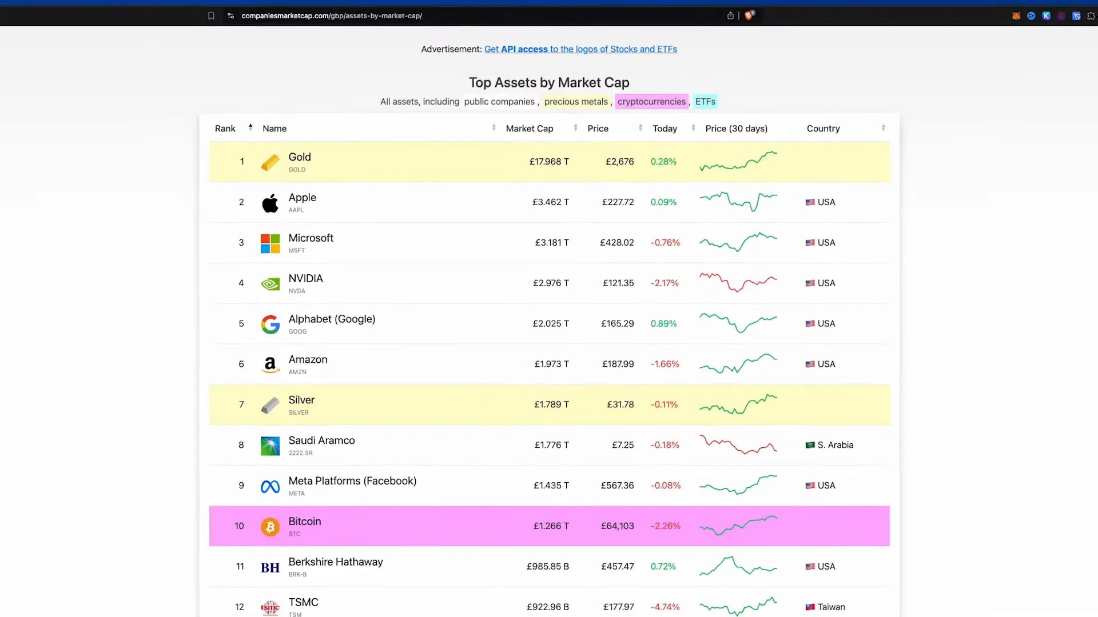Click the Meta Platforms infinity logo

tap(269, 486)
